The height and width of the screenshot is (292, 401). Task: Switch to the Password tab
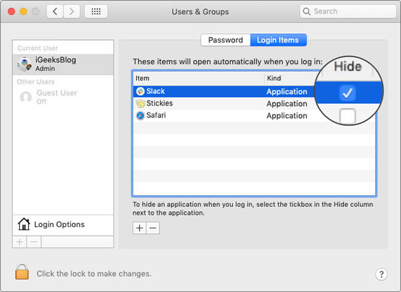pos(225,40)
